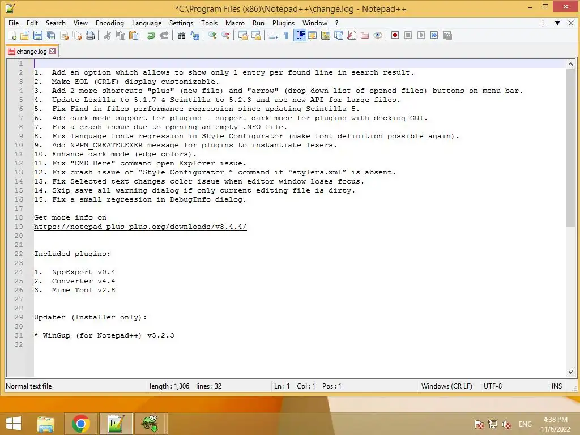Click Windows (CR LF) EOL status field

446,386
